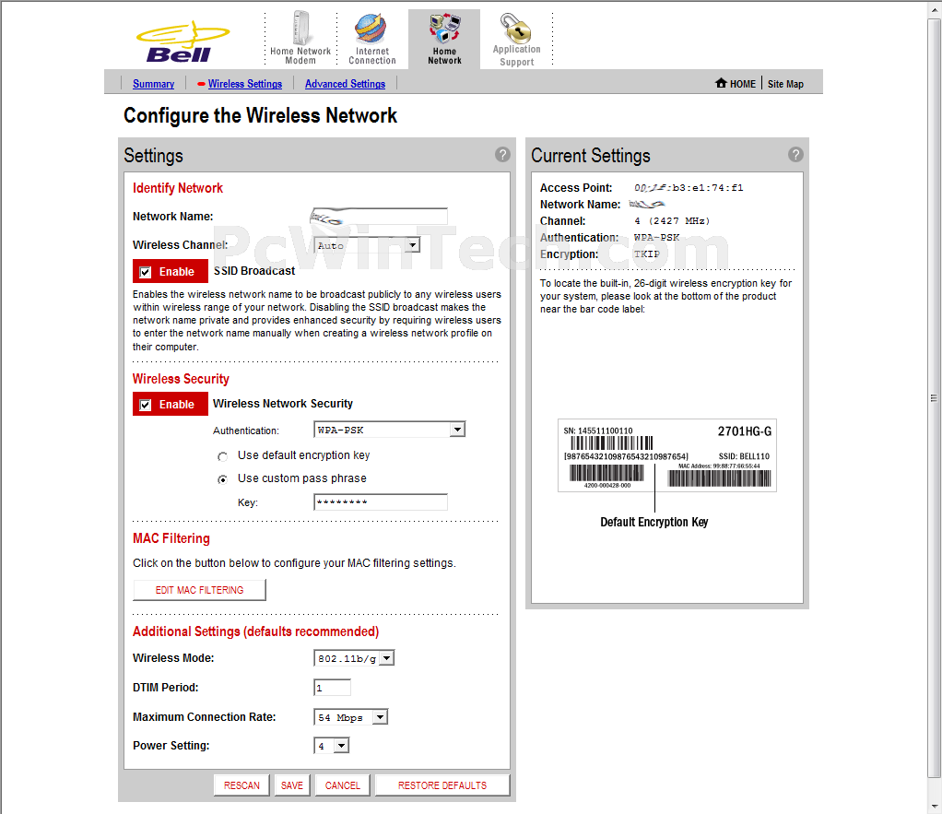Click the HOME link text

(x=743, y=84)
